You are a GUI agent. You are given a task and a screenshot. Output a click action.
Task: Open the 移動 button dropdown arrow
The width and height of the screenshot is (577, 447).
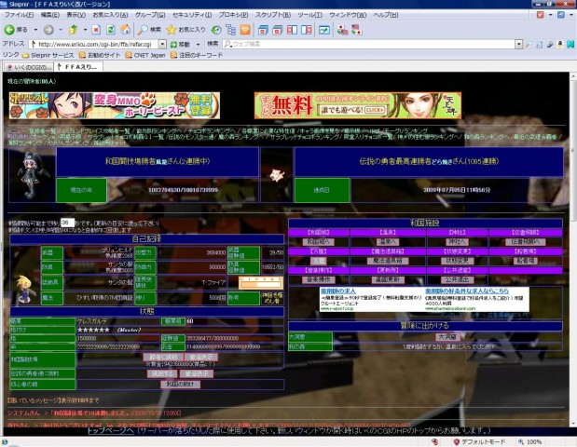[198, 45]
